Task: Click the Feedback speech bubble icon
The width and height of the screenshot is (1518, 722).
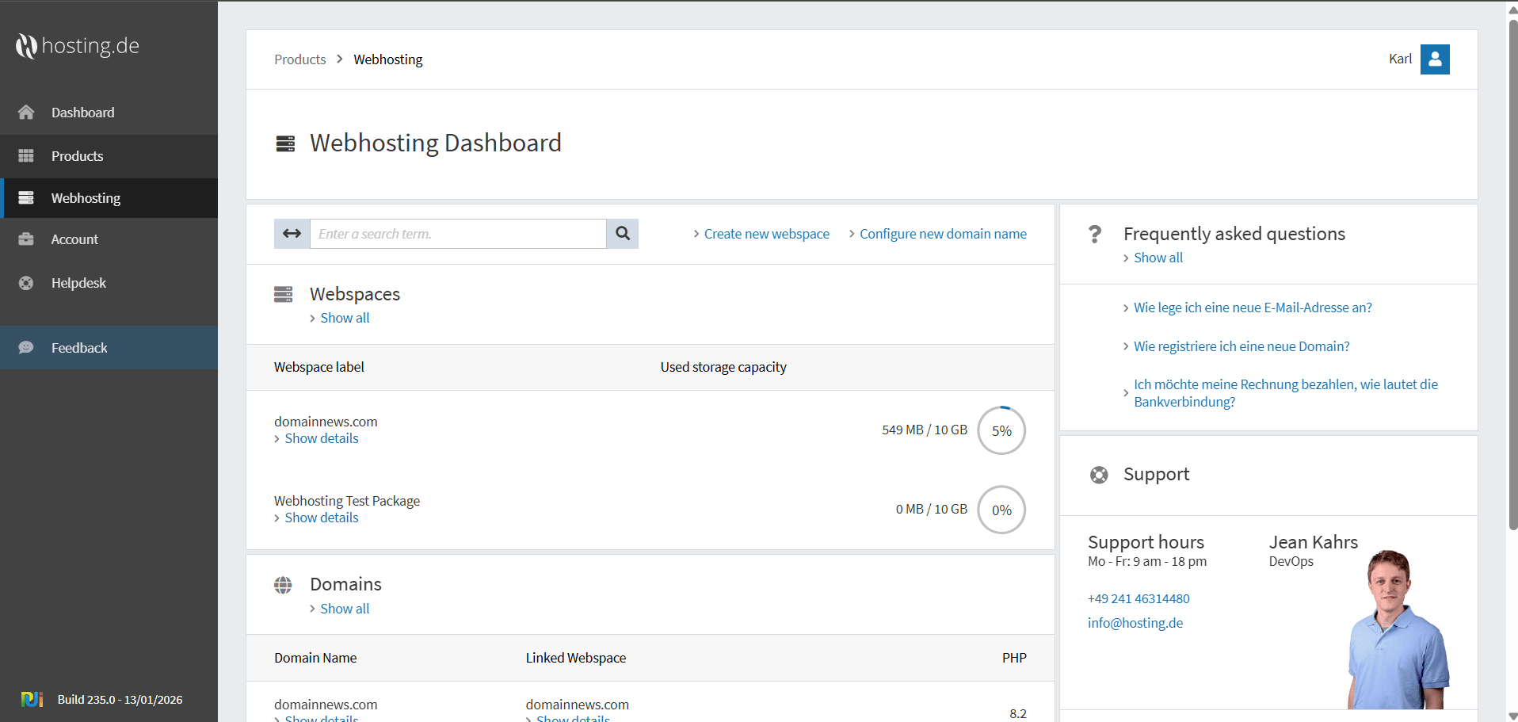Action: [26, 348]
